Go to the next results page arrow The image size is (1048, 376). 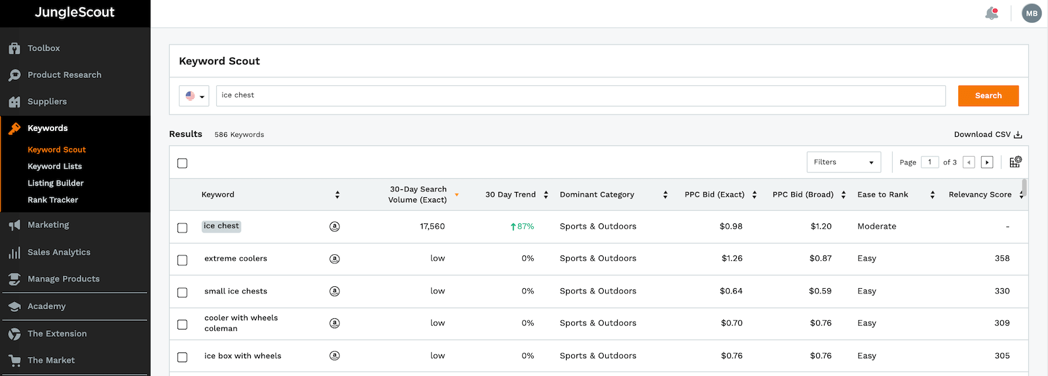point(987,162)
